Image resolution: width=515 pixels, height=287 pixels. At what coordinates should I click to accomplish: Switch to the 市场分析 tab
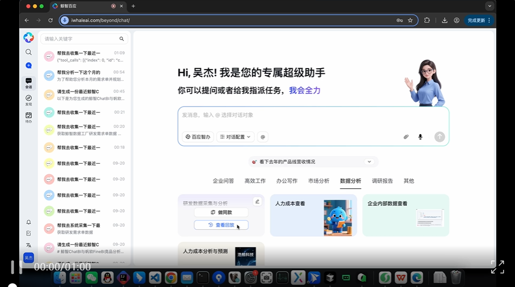[318, 181]
